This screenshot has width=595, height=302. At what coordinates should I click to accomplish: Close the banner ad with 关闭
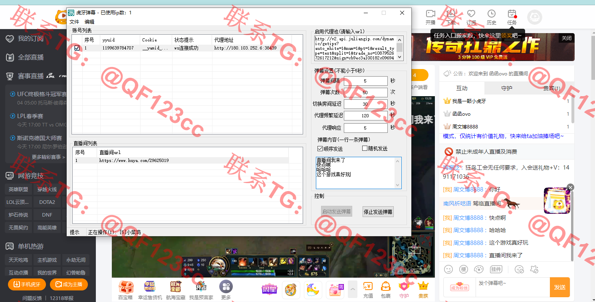click(x=566, y=38)
